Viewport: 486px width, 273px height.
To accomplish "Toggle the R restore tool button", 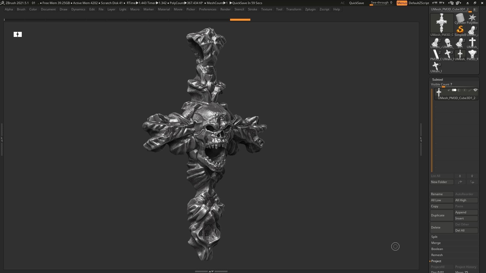I will pos(475,10).
